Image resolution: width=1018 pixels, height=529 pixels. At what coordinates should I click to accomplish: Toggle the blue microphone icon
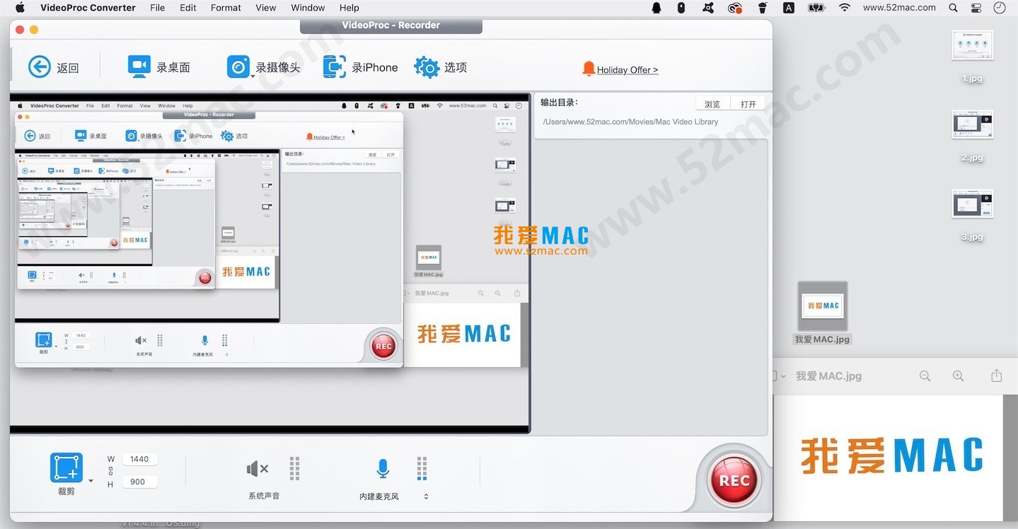382,468
